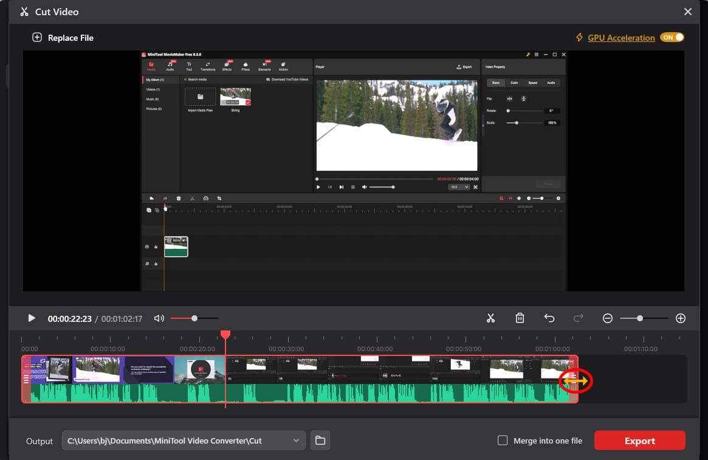The width and height of the screenshot is (708, 460).
Task: Split clip with the scissors icon
Action: coord(491,318)
